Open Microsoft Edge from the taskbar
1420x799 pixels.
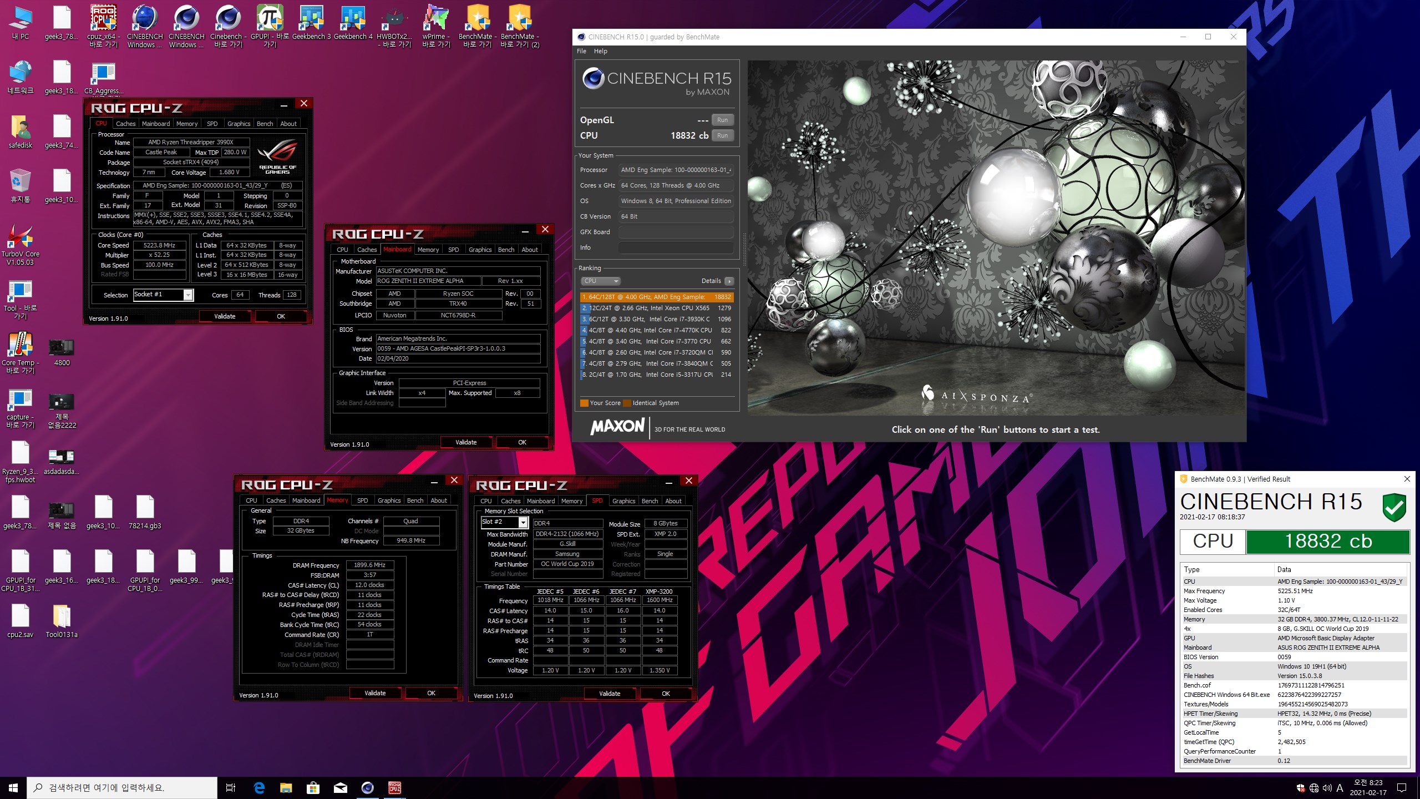(259, 787)
